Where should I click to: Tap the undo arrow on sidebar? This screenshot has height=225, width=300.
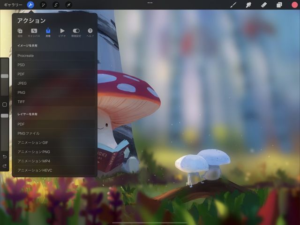5,157
